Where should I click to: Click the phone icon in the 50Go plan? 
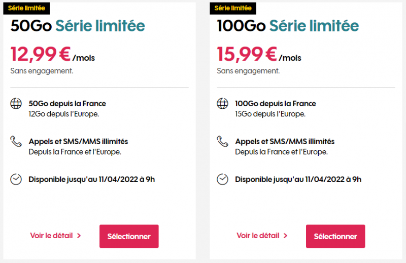16,141
